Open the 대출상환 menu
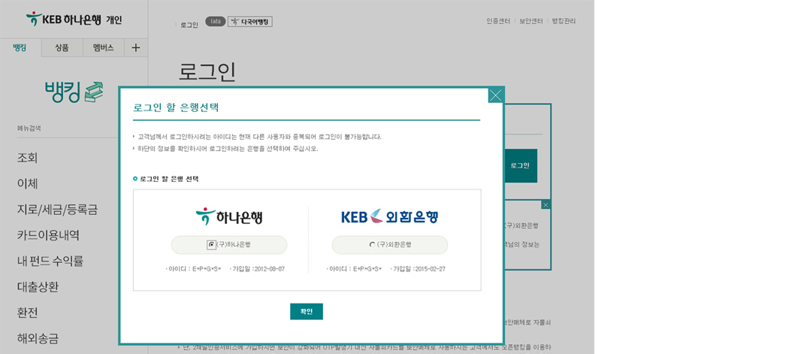 (38, 287)
